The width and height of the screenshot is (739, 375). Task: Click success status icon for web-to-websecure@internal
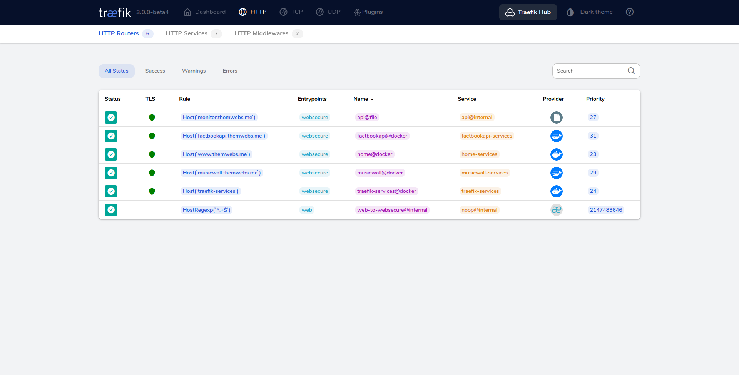pos(111,210)
